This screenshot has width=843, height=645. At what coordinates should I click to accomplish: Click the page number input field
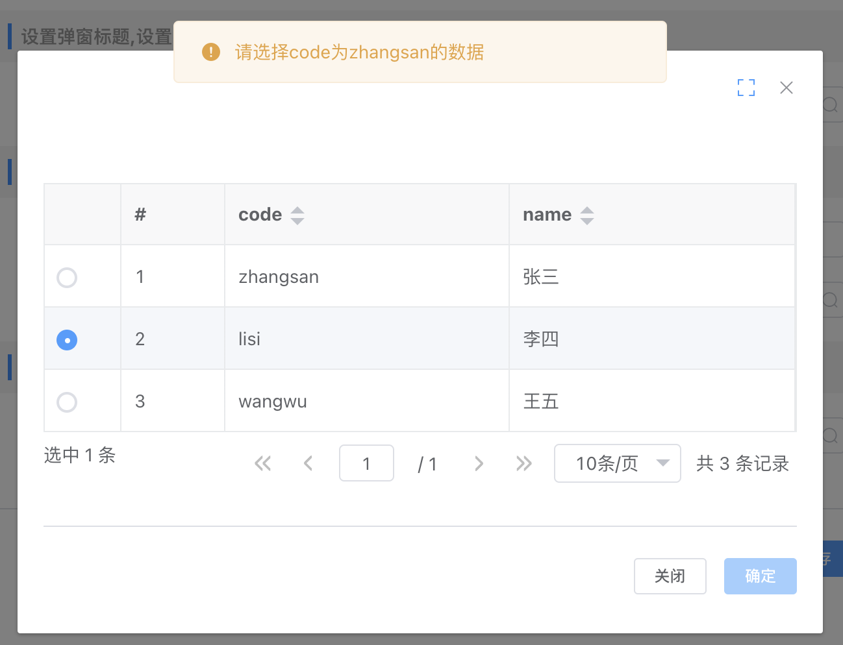click(366, 463)
